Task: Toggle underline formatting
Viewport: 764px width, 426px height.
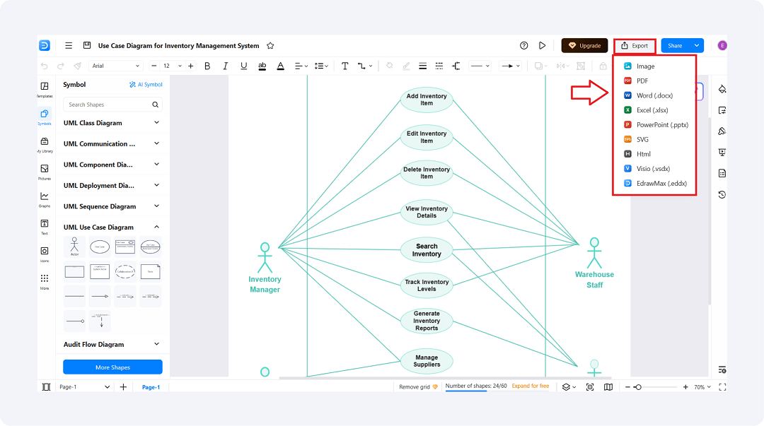Action: pos(243,66)
